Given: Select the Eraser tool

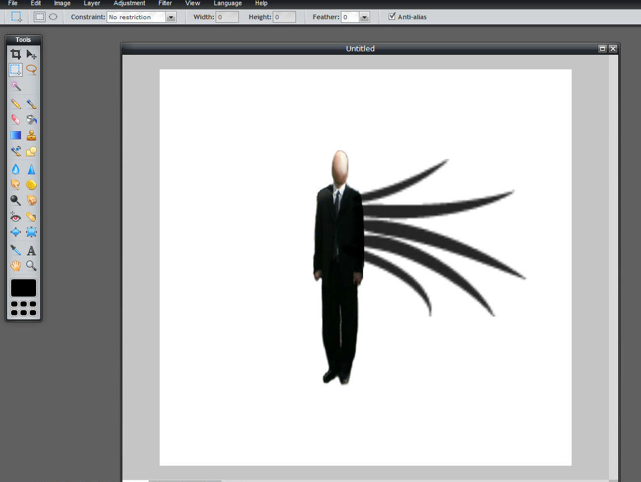Looking at the screenshot, I should coord(16,119).
